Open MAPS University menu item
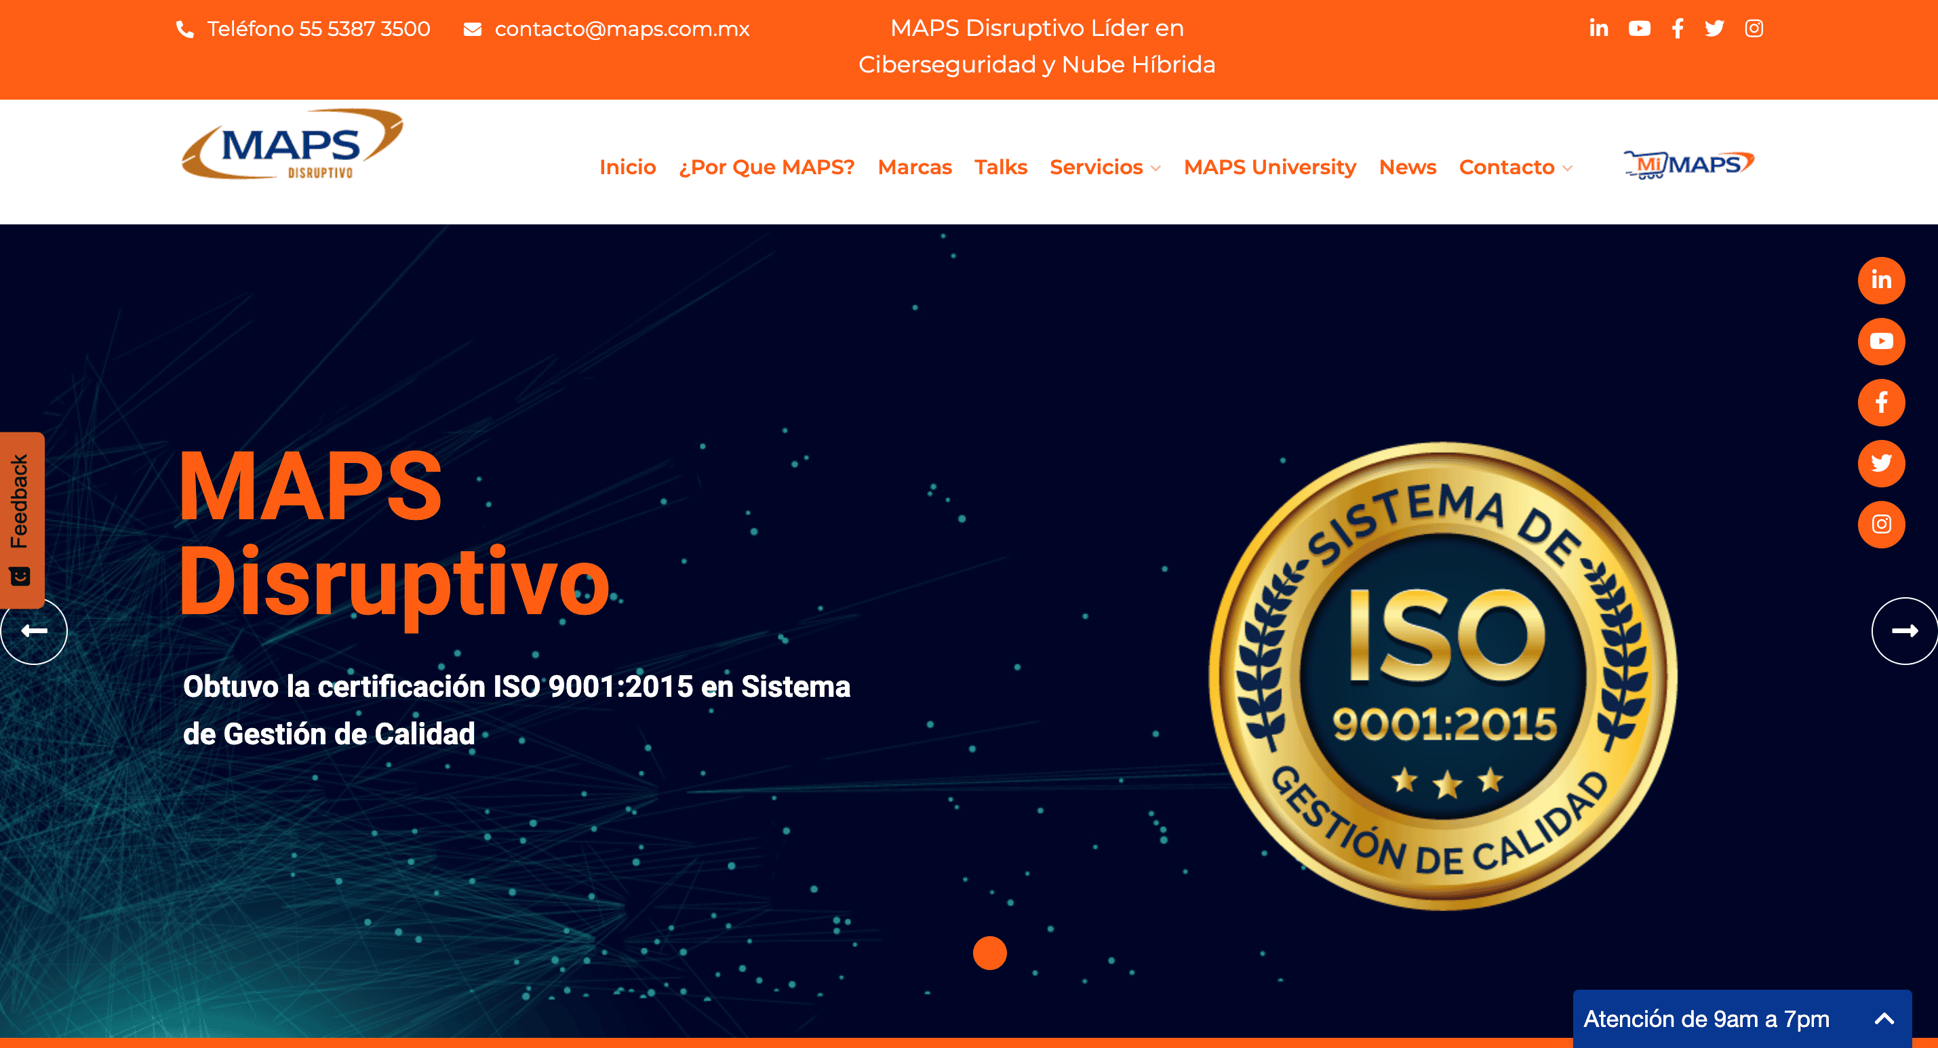Viewport: 1938px width, 1048px height. click(1270, 167)
